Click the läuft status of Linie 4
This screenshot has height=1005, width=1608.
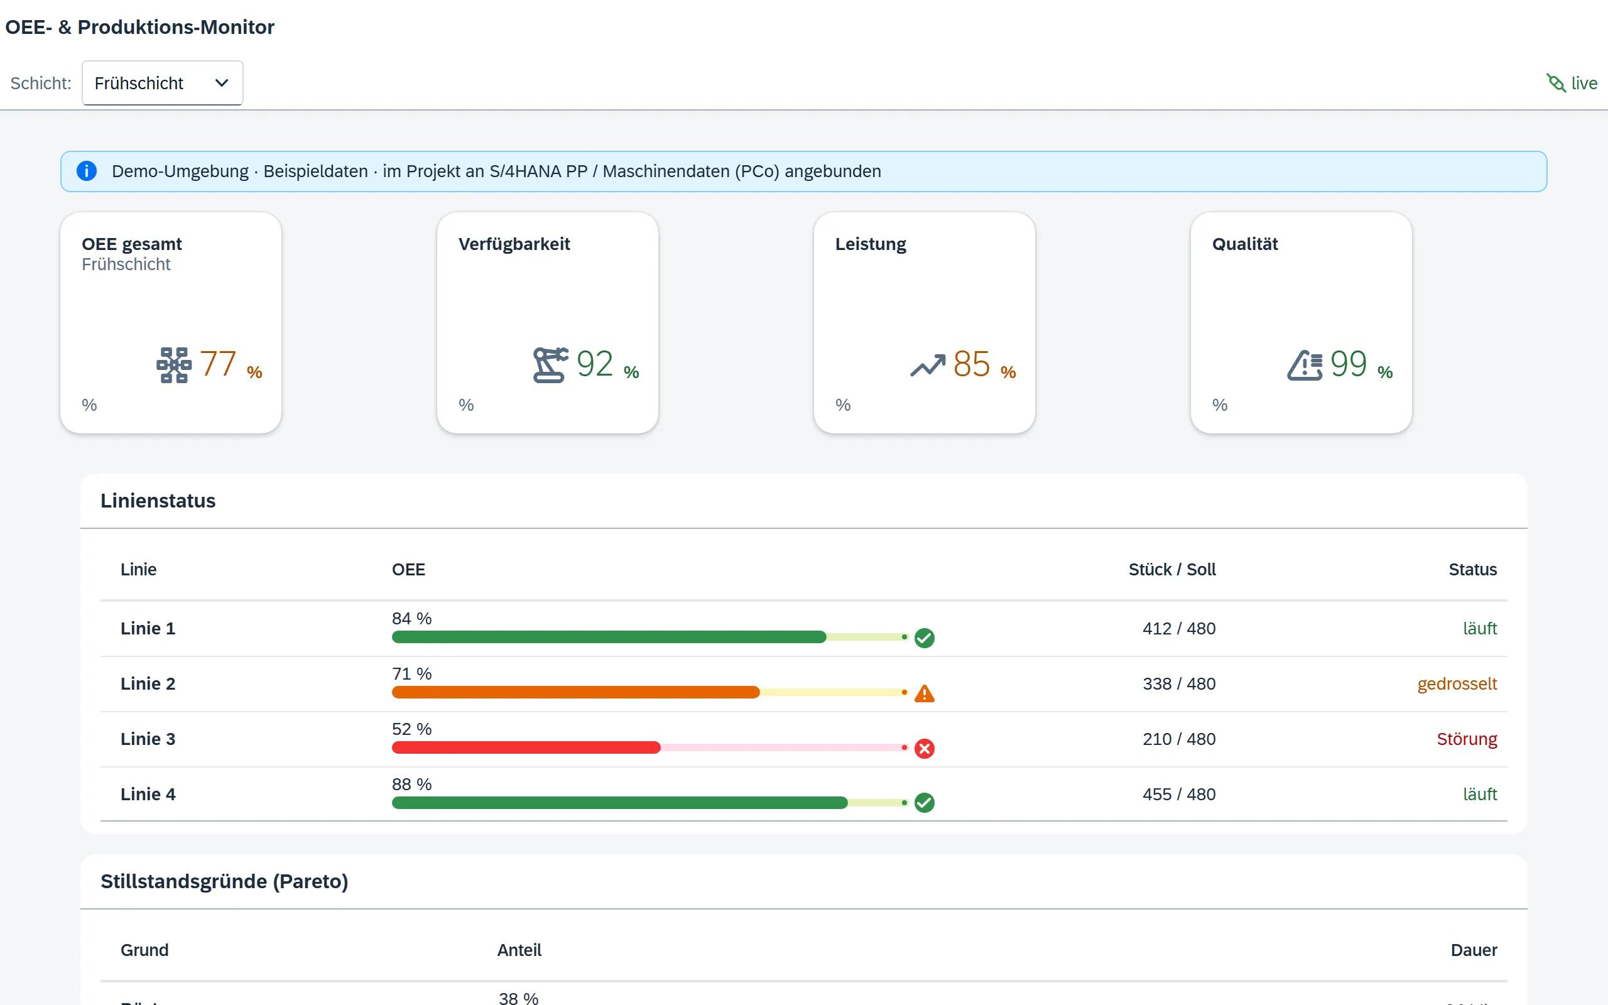click(x=1480, y=793)
